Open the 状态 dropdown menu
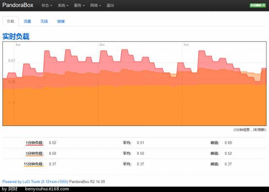Viewport: 269px width, 192px height. (47, 5)
